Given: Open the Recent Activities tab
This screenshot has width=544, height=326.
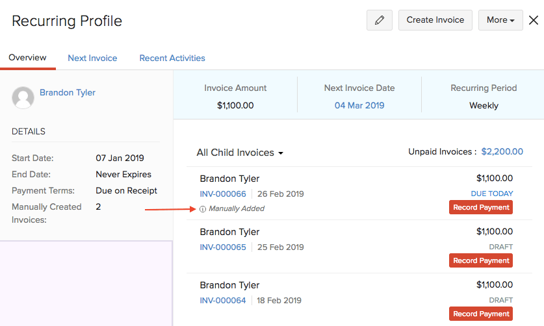Looking at the screenshot, I should [172, 58].
